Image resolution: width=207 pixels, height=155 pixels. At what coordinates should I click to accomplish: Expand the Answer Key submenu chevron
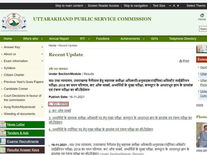coord(42,47)
